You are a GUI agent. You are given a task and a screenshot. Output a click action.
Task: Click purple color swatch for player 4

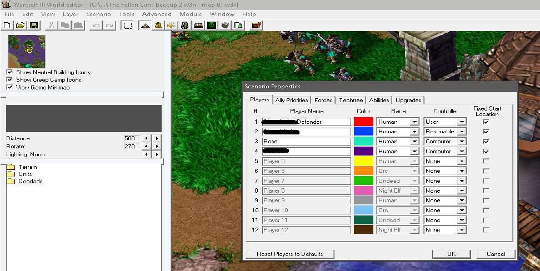pos(364,151)
